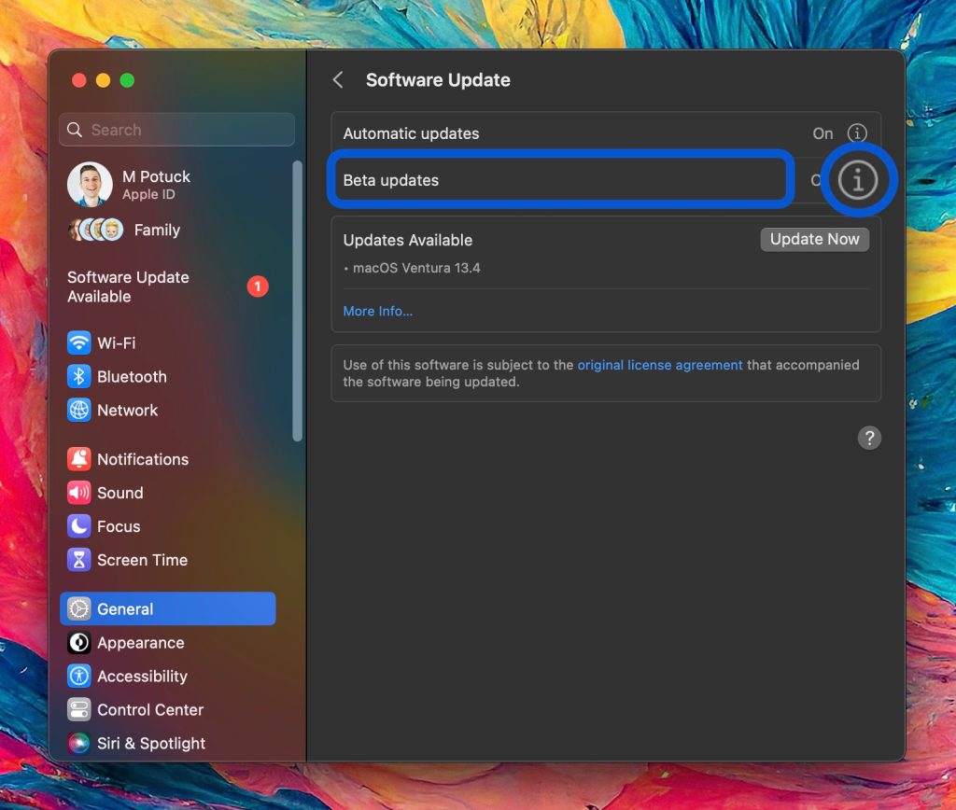
Task: Open the More Info link
Action: click(x=377, y=312)
